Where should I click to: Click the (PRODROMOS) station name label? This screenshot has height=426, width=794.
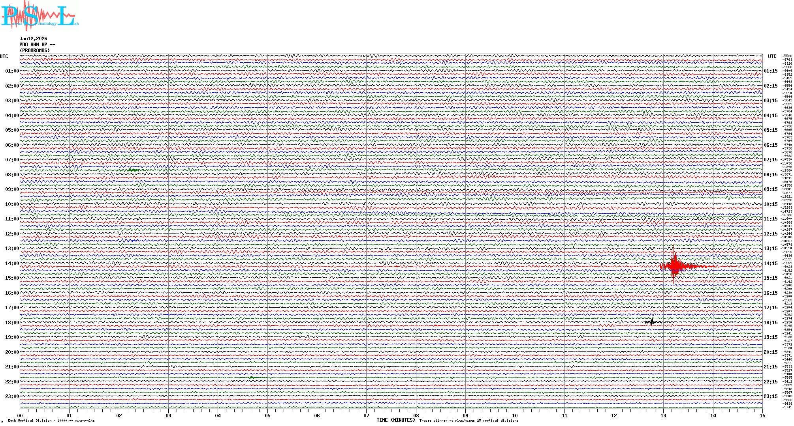(35, 50)
